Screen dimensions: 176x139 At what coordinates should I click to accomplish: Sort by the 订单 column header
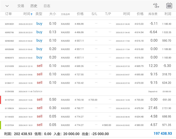coord(9,14)
